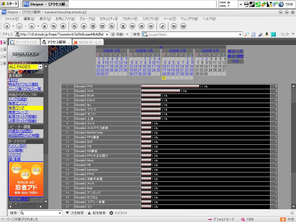Toggle the ハイライト highlight option

[x=118, y=213]
